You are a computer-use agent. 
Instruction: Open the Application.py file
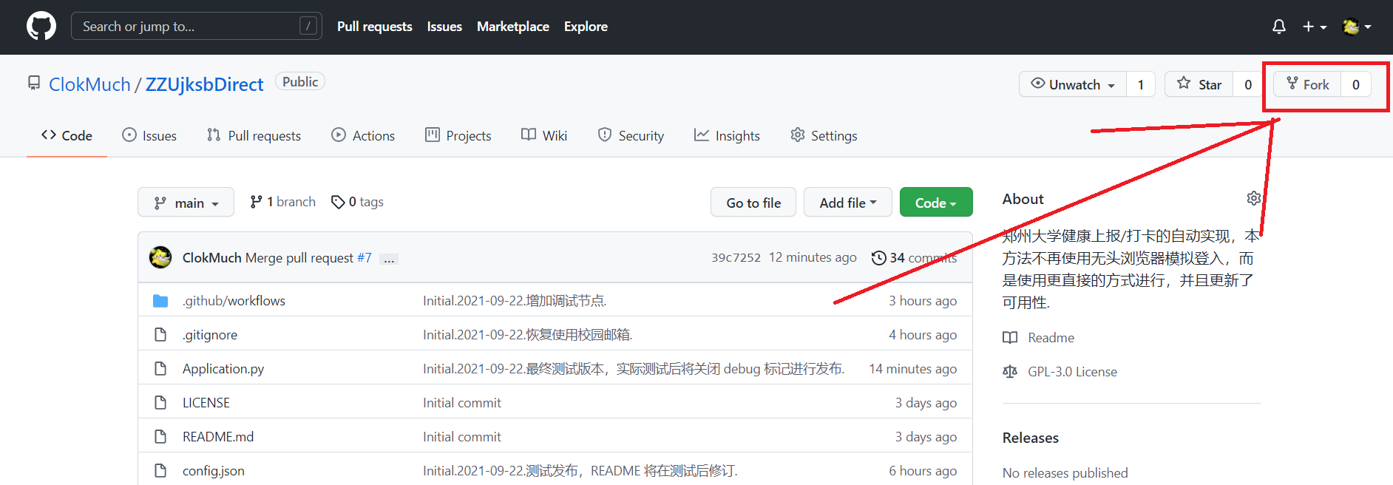pyautogui.click(x=223, y=368)
